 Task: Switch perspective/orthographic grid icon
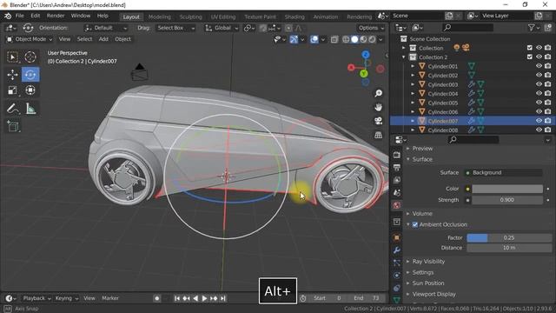[x=379, y=135]
